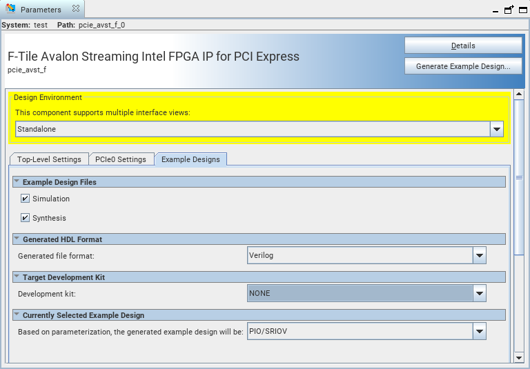Collapse the Generated HDL Format section

17,239
